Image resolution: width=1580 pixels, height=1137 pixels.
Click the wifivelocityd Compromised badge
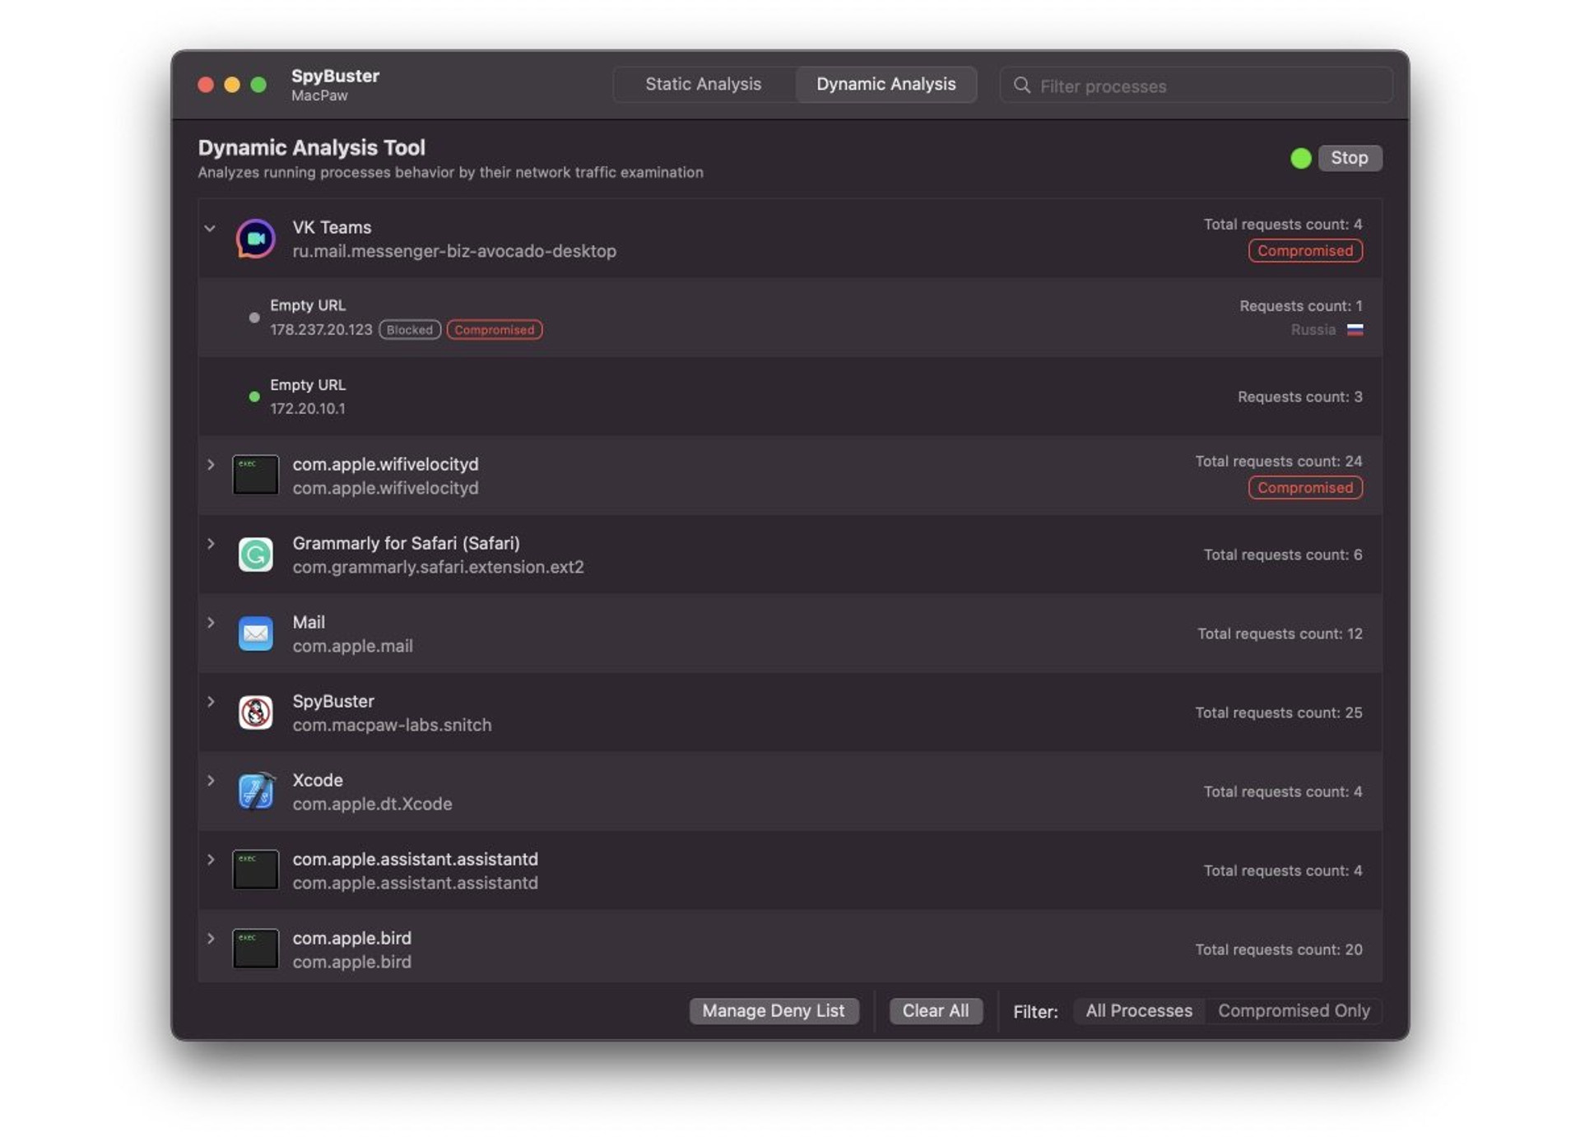1305,488
